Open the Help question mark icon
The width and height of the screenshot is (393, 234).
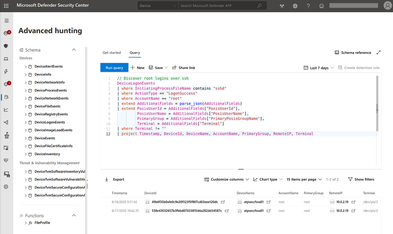pos(308,6)
